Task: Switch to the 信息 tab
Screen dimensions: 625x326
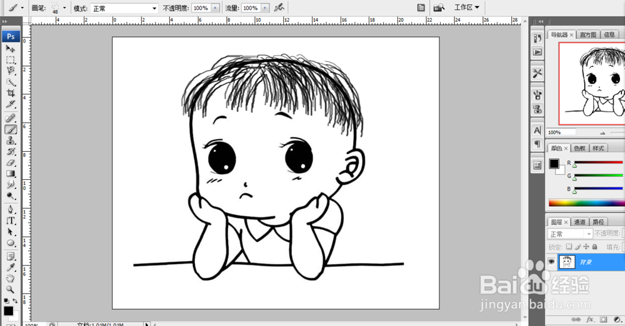Action: pos(609,35)
